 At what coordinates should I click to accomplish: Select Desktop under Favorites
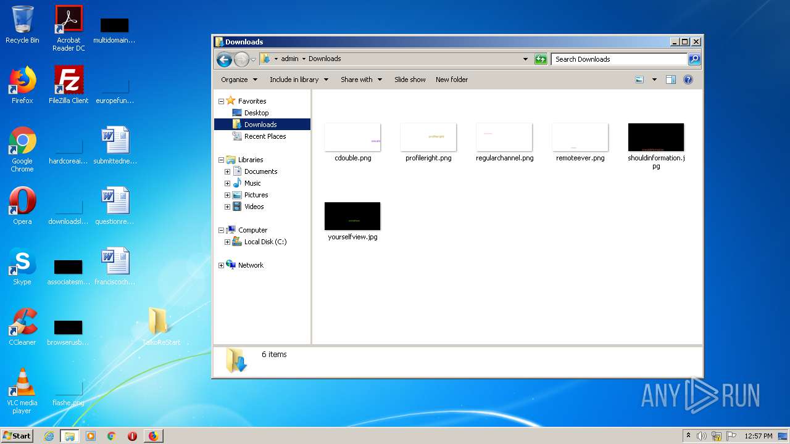coord(256,113)
